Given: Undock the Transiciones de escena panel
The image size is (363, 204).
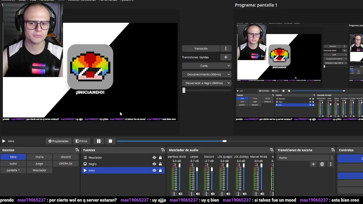Looking at the screenshot, I should [x=333, y=150].
